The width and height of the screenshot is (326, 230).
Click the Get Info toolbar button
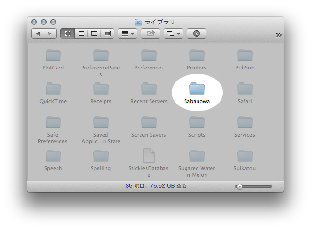click(x=197, y=34)
